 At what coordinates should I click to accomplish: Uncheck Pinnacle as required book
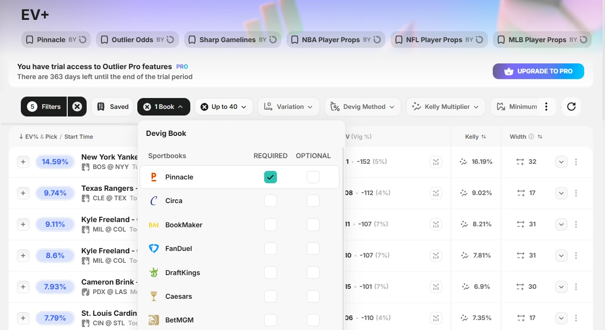pyautogui.click(x=270, y=177)
